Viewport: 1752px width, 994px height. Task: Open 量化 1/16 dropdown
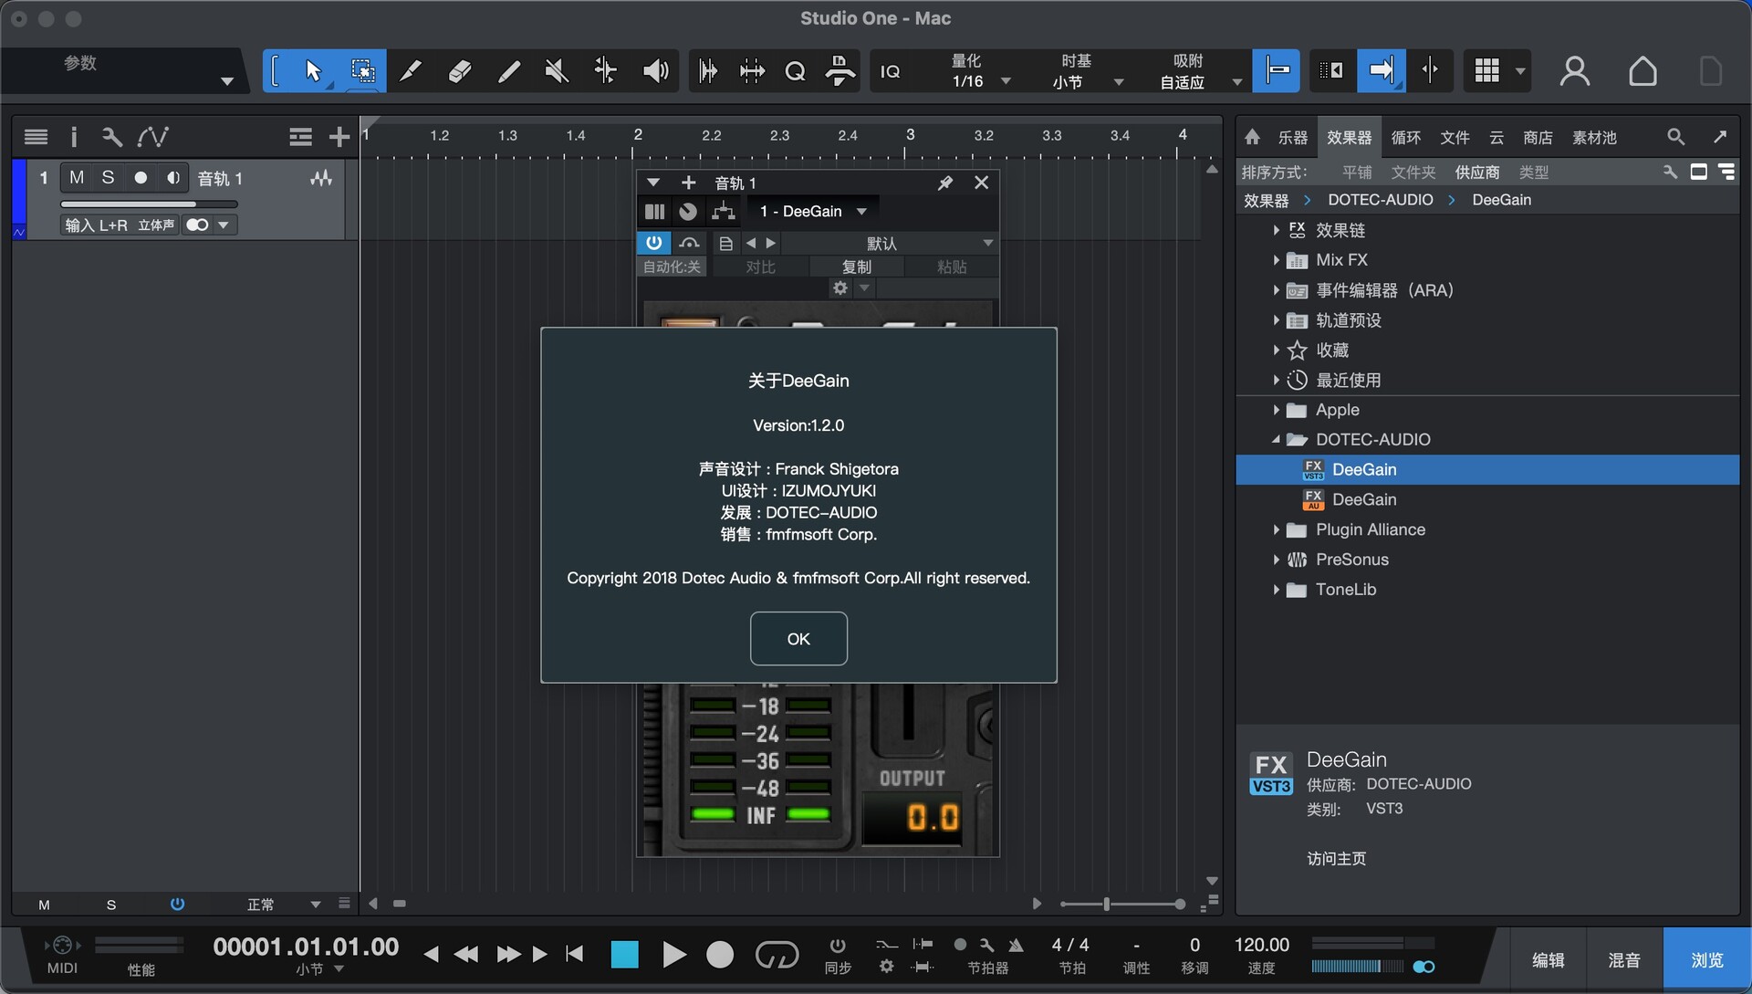pos(979,71)
